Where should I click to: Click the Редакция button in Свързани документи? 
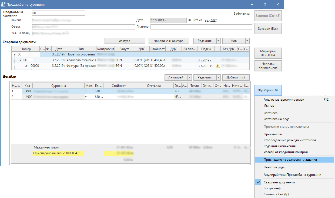pyautogui.click(x=205, y=41)
